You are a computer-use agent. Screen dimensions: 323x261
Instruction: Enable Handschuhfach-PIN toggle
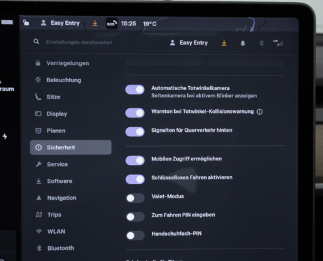coord(135,236)
